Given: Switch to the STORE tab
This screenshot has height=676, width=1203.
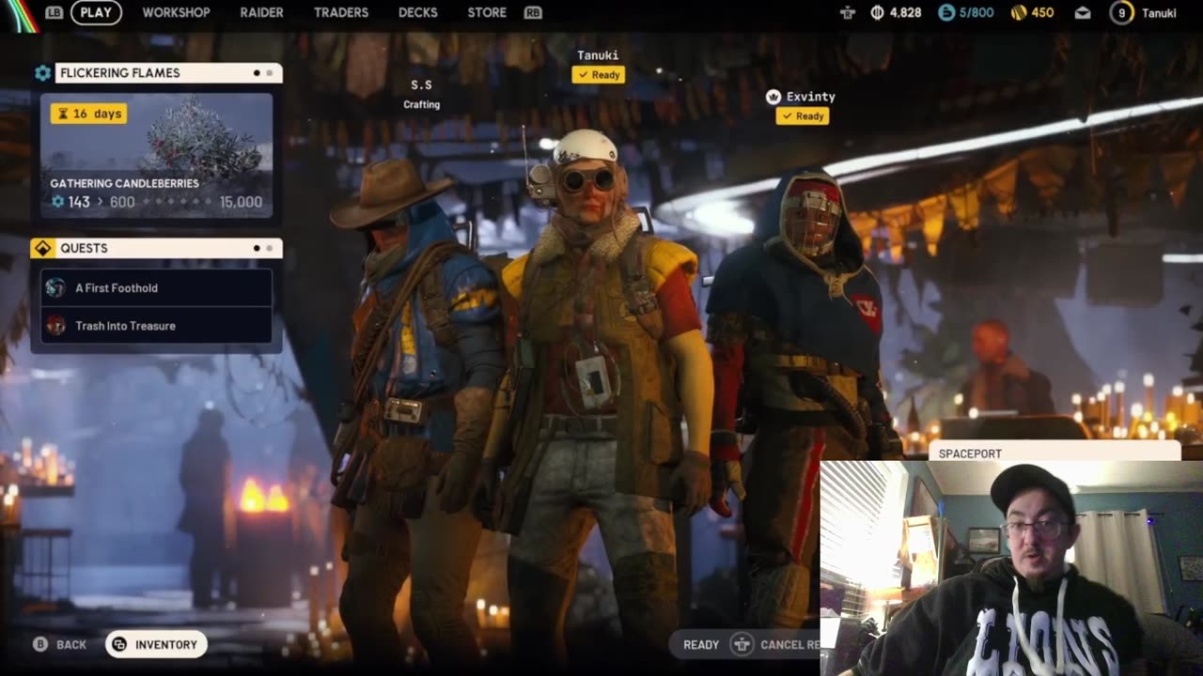Looking at the screenshot, I should click(x=487, y=12).
